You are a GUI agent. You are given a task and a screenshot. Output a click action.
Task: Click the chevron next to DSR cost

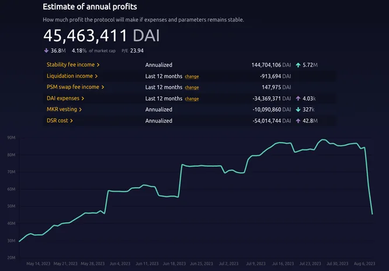click(71, 121)
